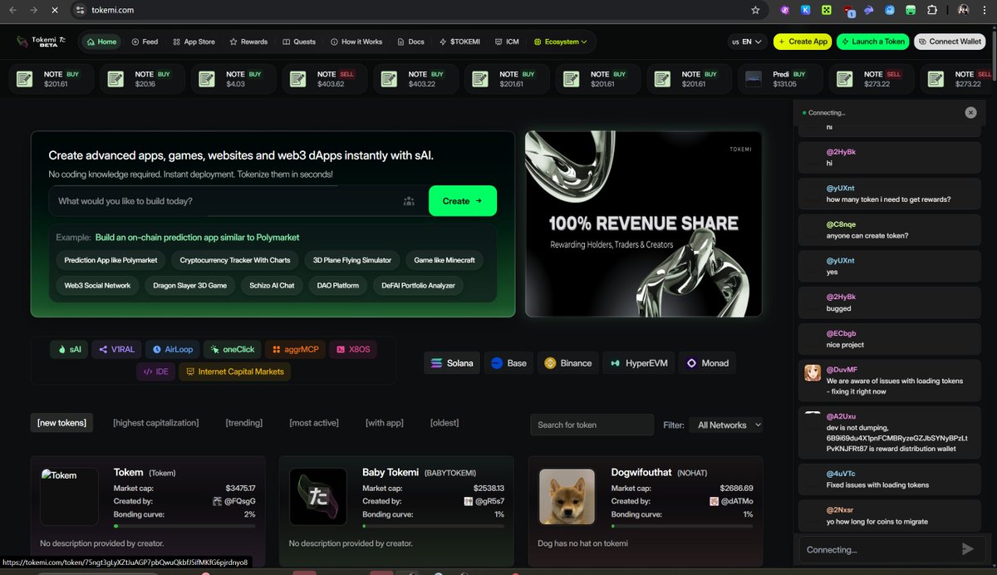The height and width of the screenshot is (575, 997).
Task: Click the Launch a Token button
Action: point(872,42)
